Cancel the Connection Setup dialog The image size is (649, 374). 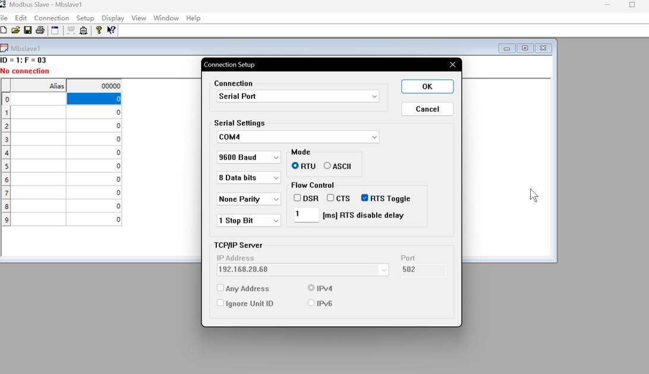tap(427, 109)
